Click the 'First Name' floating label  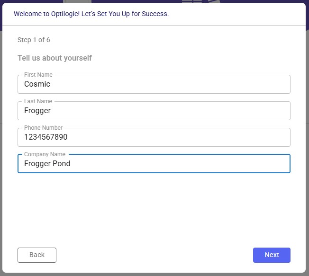[38, 75]
